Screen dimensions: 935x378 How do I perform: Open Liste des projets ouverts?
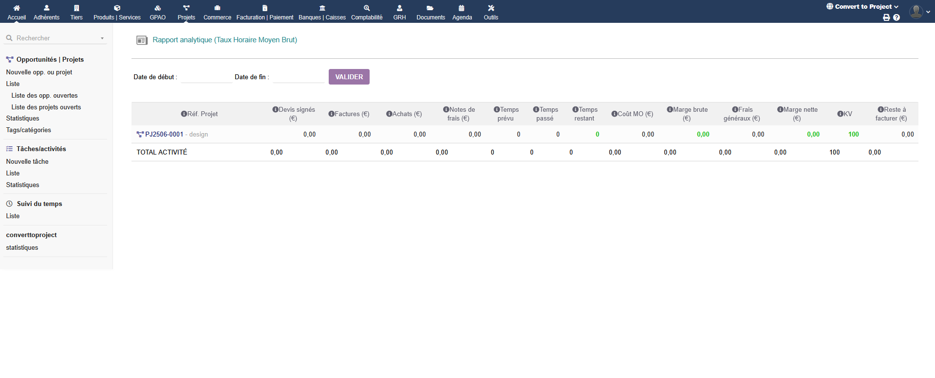pos(46,107)
